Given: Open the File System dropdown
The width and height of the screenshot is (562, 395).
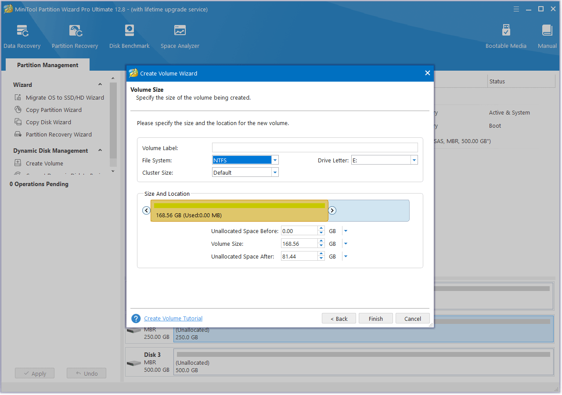Looking at the screenshot, I should (x=275, y=160).
